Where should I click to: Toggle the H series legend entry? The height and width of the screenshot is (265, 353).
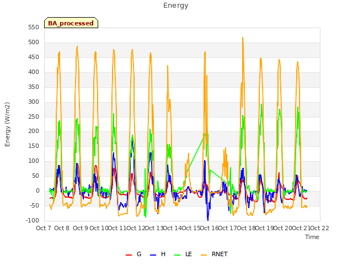pyautogui.click(x=158, y=254)
